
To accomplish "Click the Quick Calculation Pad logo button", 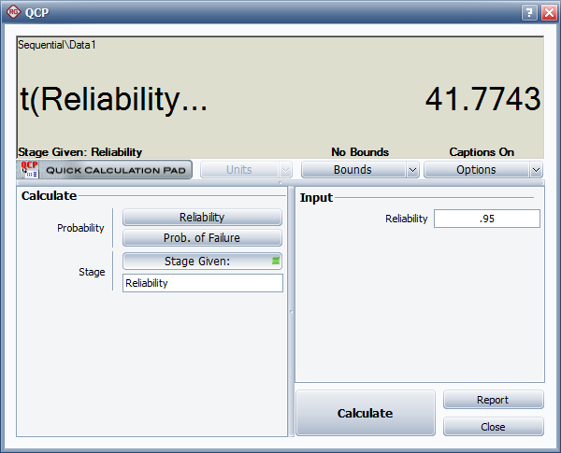I will 105,170.
